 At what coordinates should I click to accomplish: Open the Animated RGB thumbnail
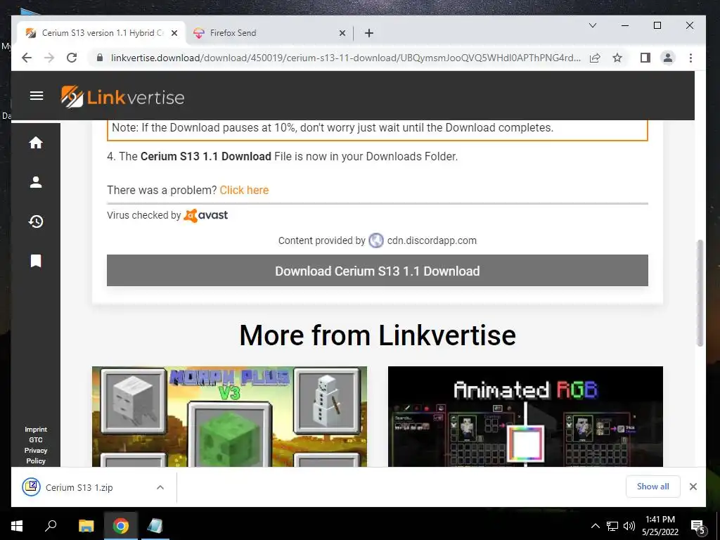pos(525,416)
